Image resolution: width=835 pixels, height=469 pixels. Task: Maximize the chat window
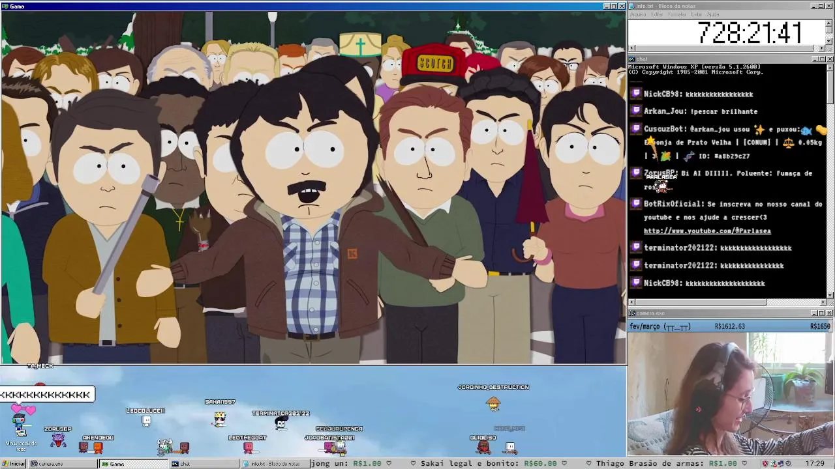pos(821,59)
